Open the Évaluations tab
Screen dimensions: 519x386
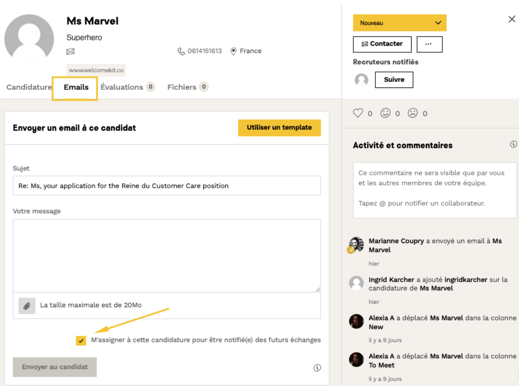(x=122, y=87)
